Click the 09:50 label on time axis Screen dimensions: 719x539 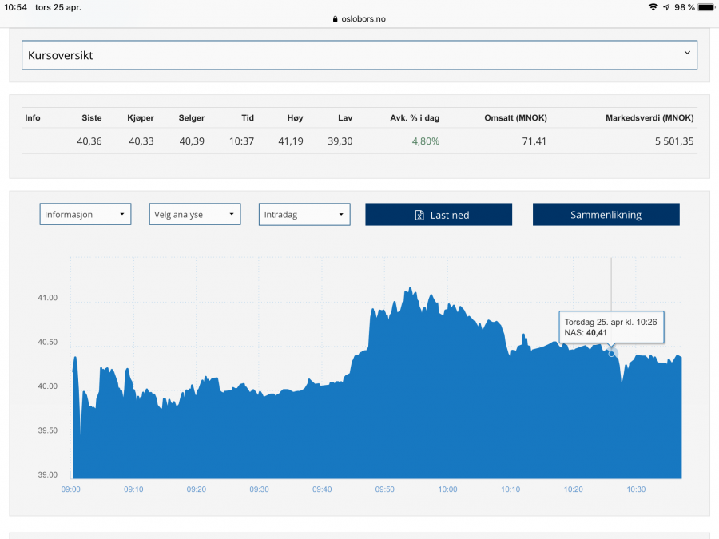pos(384,489)
